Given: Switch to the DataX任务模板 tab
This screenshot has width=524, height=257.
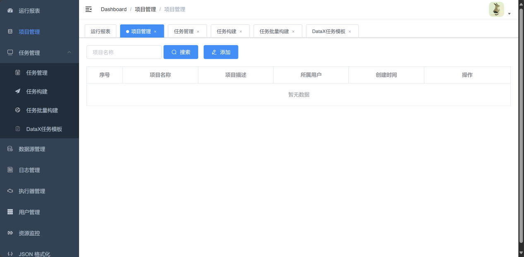Looking at the screenshot, I should click(x=328, y=31).
